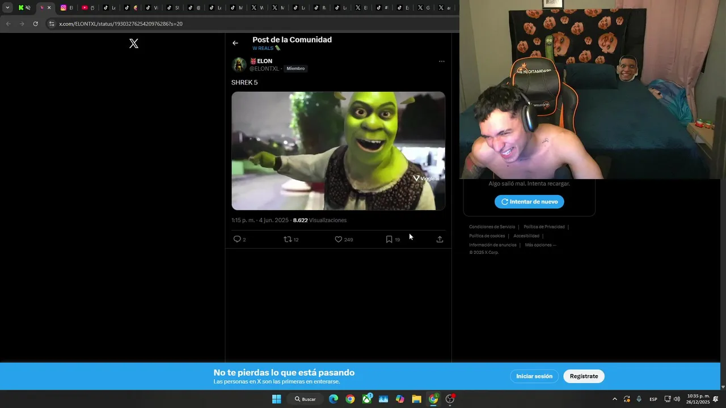
Task: Open the notifications bell in tray
Action: coord(716,399)
